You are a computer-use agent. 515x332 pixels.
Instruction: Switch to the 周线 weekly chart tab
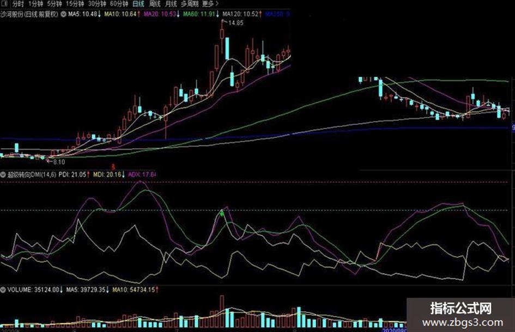pyautogui.click(x=155, y=4)
